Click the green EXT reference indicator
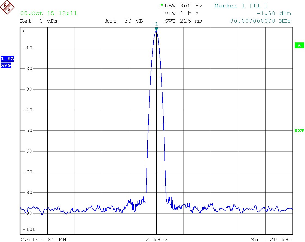The width and height of the screenshot is (305, 242). coord(299,131)
